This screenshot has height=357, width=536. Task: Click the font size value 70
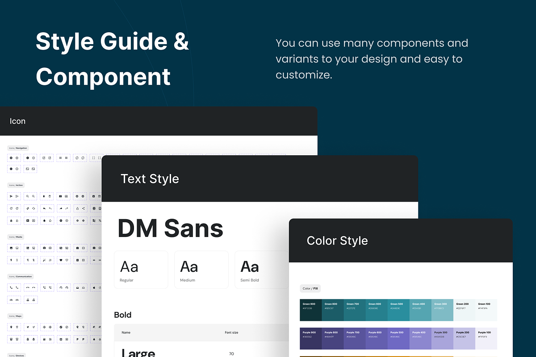pyautogui.click(x=231, y=354)
